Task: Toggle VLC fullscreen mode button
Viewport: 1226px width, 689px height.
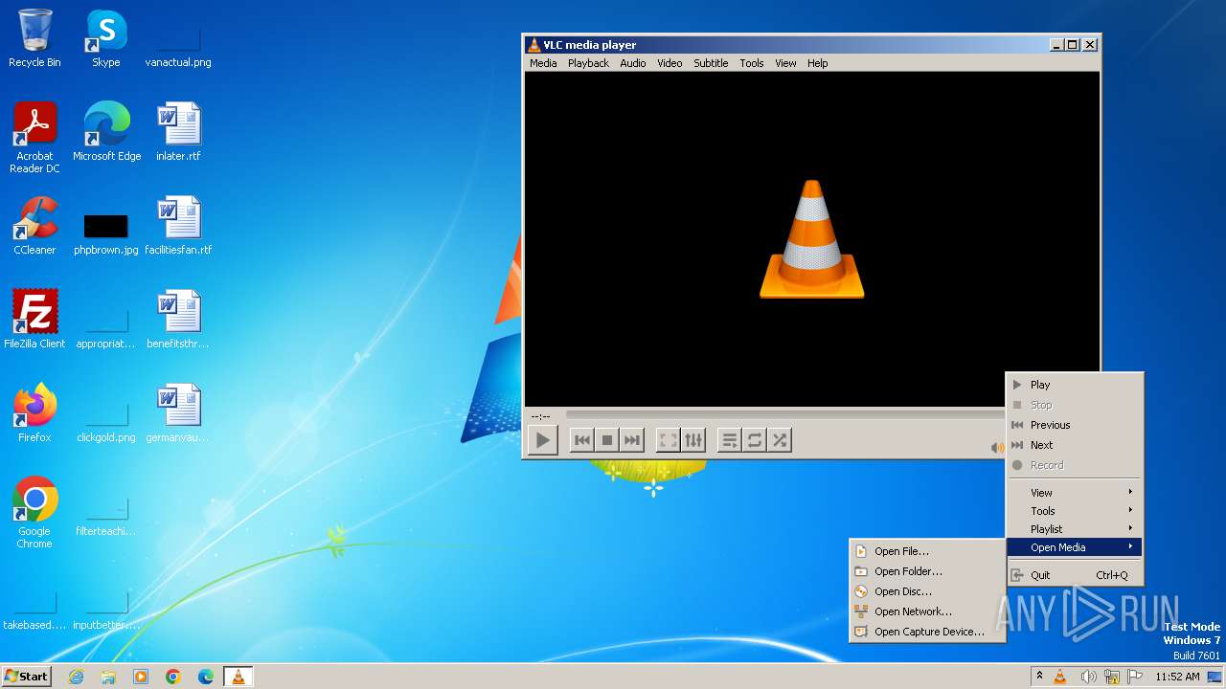Action: [x=669, y=440]
